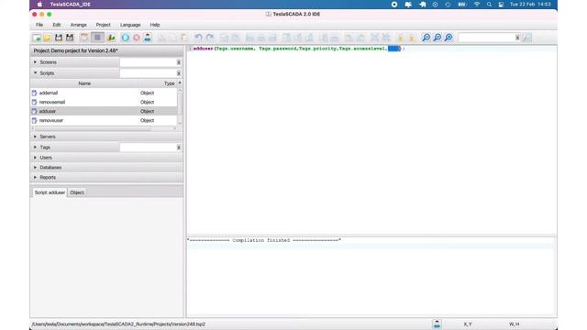
Task: Click the Type column header
Action: (x=157, y=83)
